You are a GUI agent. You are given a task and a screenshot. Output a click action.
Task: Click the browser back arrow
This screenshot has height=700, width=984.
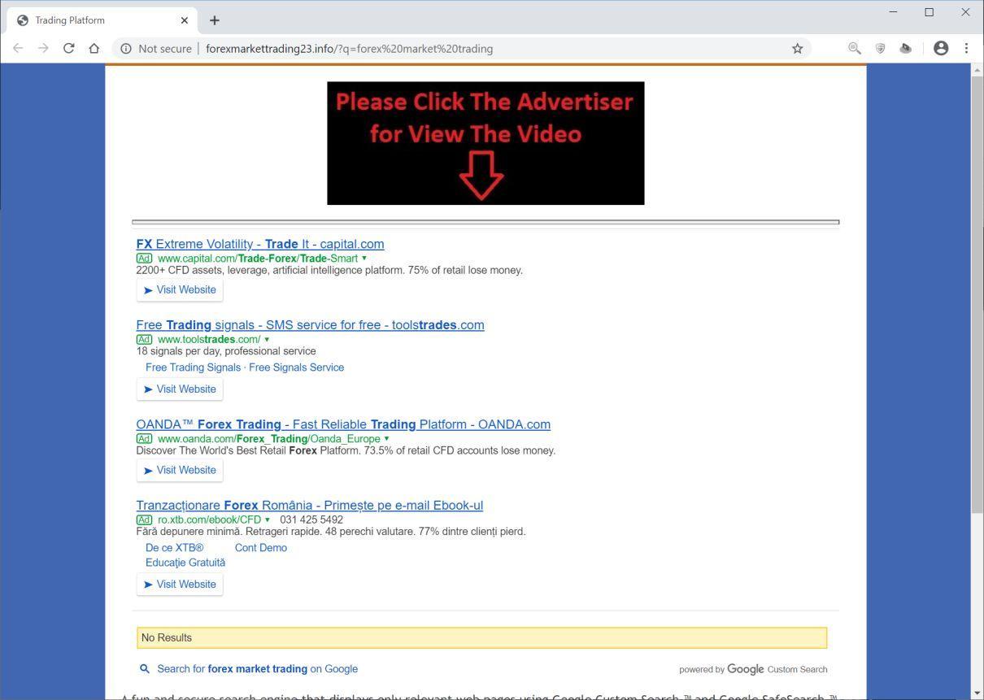click(x=18, y=48)
